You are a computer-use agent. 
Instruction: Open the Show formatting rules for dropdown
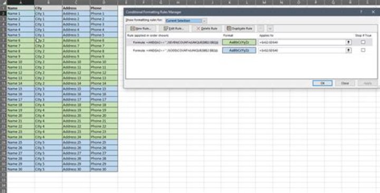pos(186,21)
